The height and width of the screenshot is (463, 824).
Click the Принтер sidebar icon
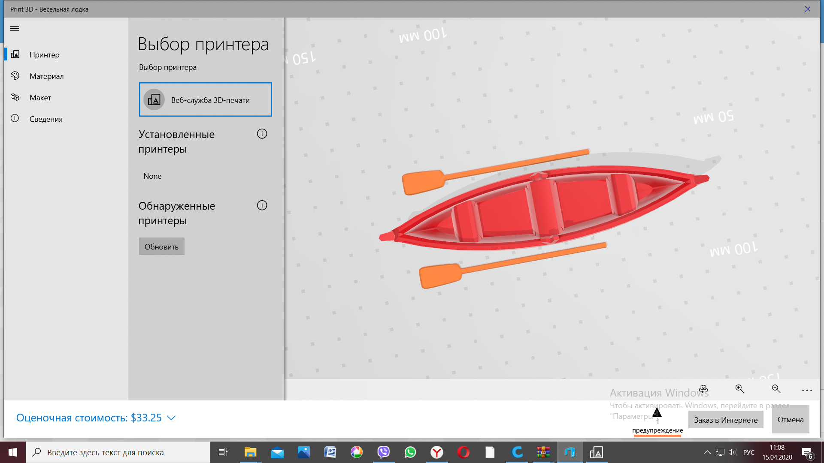(x=15, y=54)
